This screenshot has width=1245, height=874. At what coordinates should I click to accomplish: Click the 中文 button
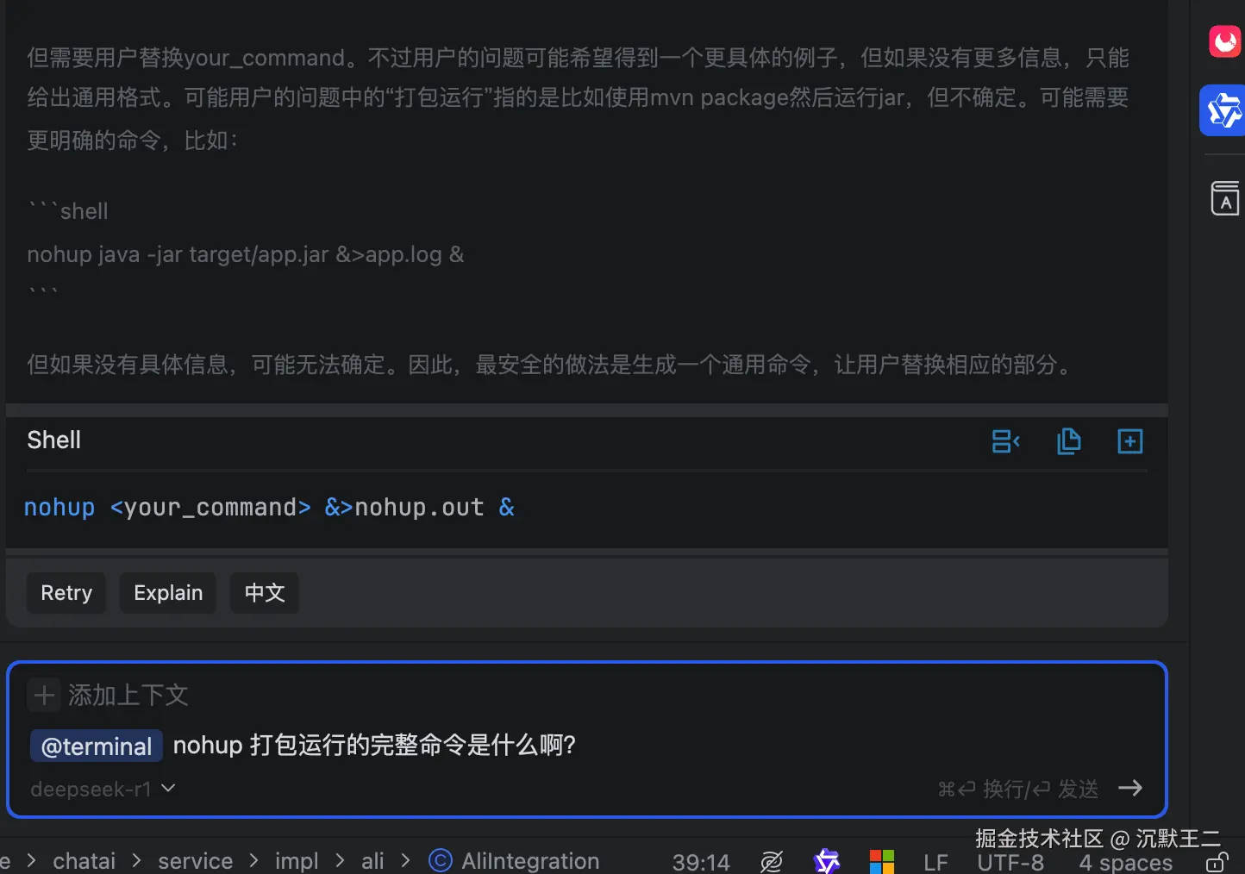[x=265, y=593]
